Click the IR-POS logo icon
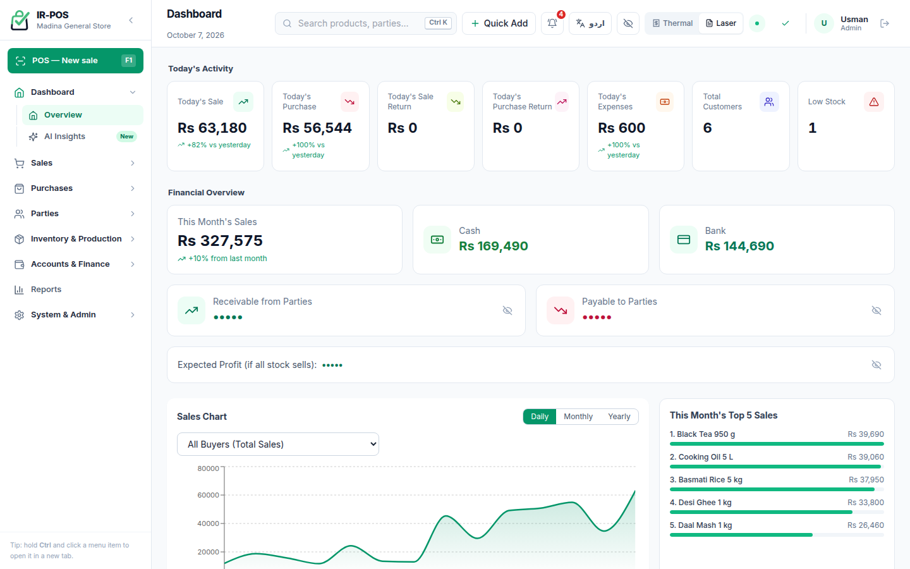The width and height of the screenshot is (910, 569). pyautogui.click(x=20, y=20)
